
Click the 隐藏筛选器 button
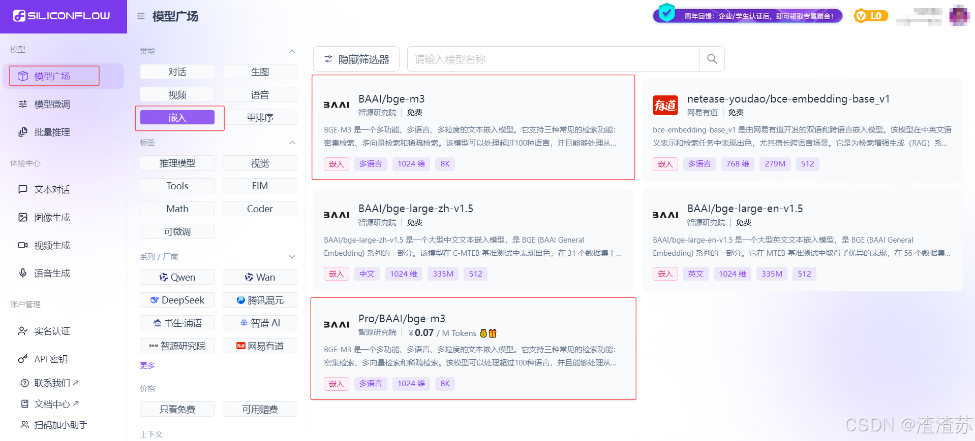tap(356, 59)
